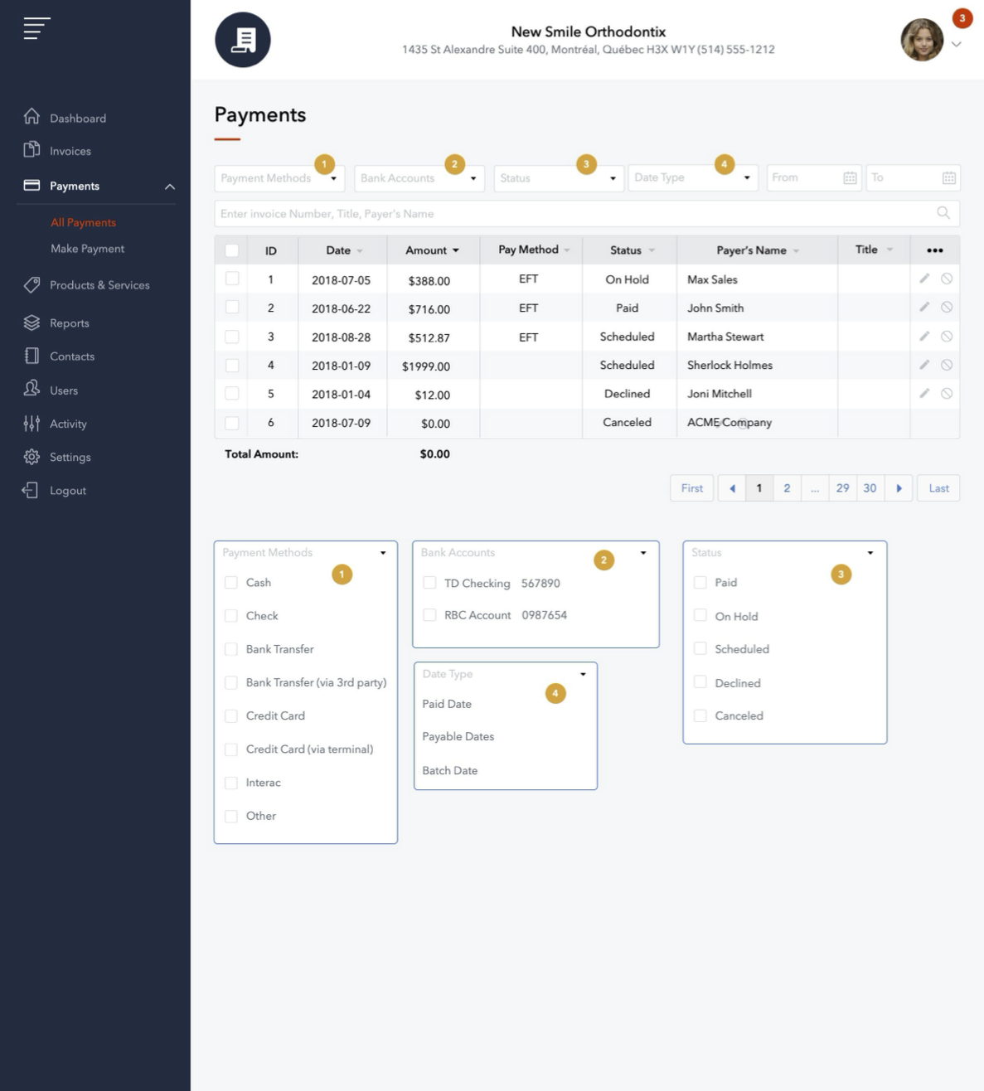The width and height of the screenshot is (984, 1091).
Task: Go to page 2 of payments
Action: 787,488
